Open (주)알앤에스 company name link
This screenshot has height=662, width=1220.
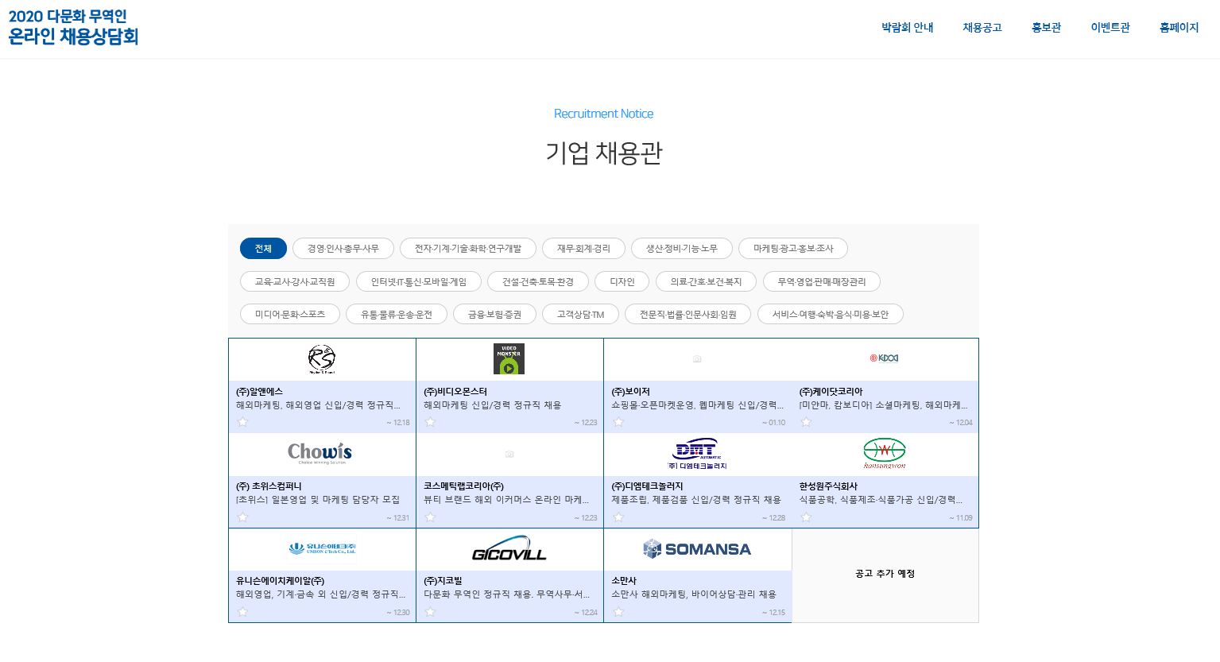click(x=259, y=392)
